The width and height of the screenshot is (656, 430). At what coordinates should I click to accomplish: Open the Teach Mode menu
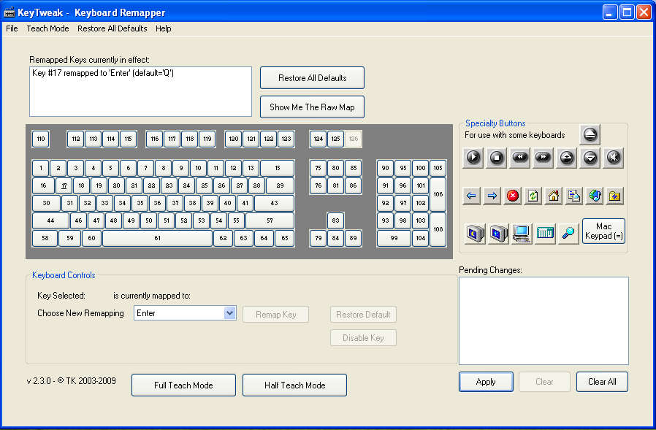tap(47, 28)
